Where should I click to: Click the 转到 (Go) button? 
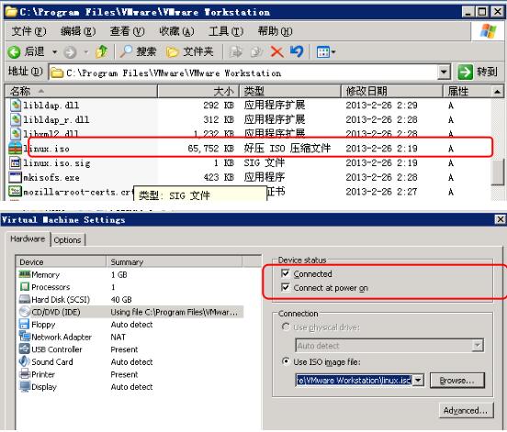click(x=478, y=72)
